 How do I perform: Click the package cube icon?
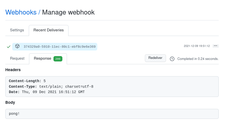[17, 46]
